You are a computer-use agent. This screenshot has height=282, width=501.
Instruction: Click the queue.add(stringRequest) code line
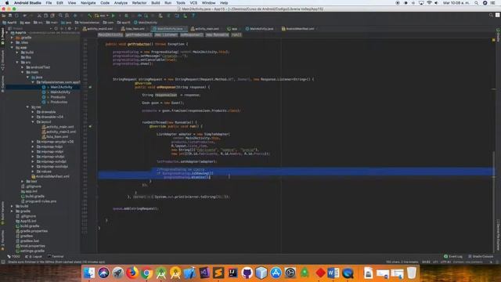point(135,208)
